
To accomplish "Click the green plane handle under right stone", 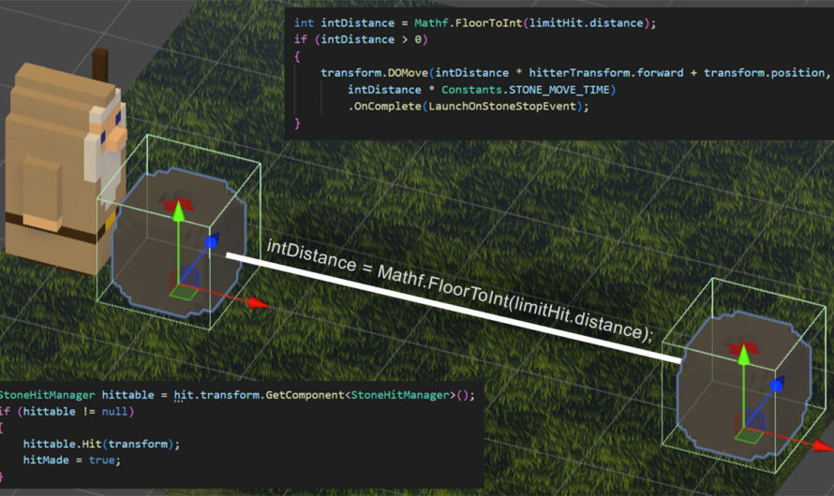I will tap(748, 435).
